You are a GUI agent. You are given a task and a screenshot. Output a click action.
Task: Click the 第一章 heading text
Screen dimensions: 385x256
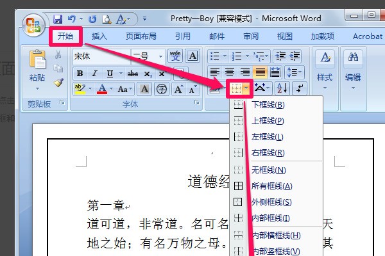coord(106,205)
